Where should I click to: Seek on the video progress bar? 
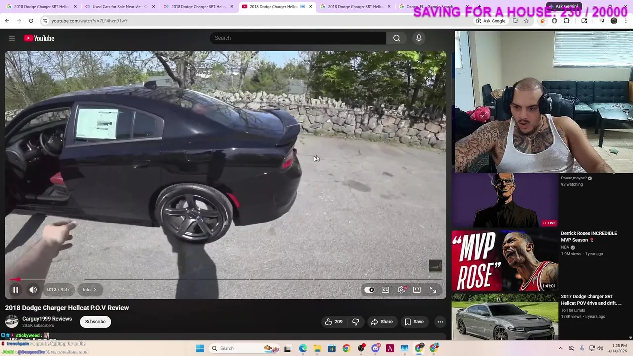click(226, 279)
